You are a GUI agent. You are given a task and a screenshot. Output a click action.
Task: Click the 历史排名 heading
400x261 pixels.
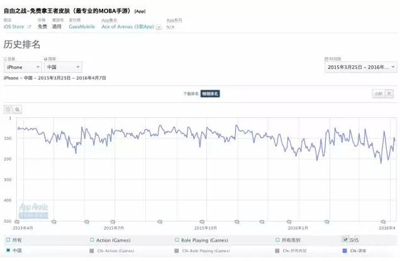(22, 45)
